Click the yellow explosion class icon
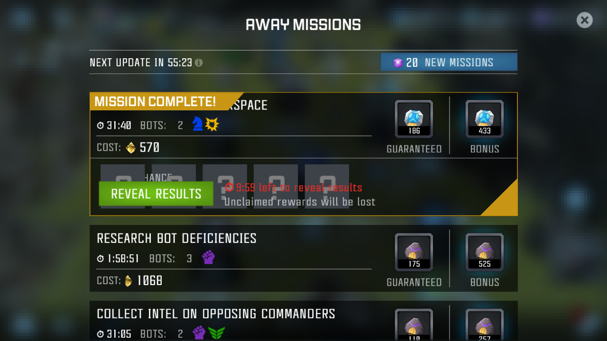Screen dimensions: 607x341 point(212,124)
